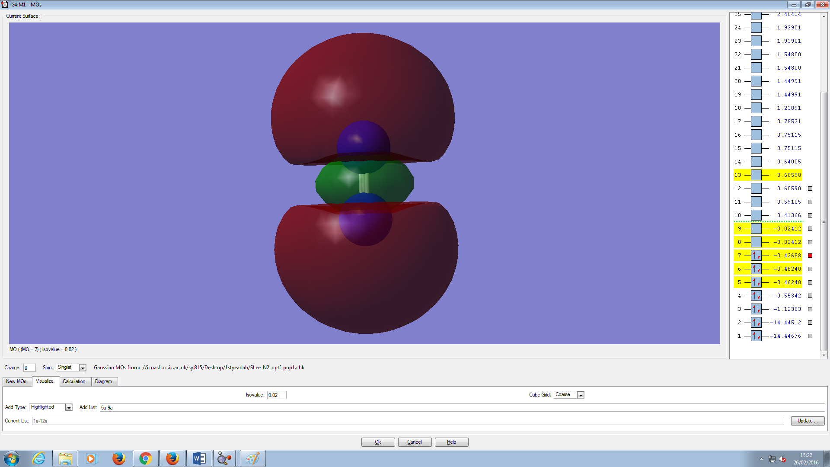
Task: Open Windows Media Player from taskbar
Action: coord(91,458)
